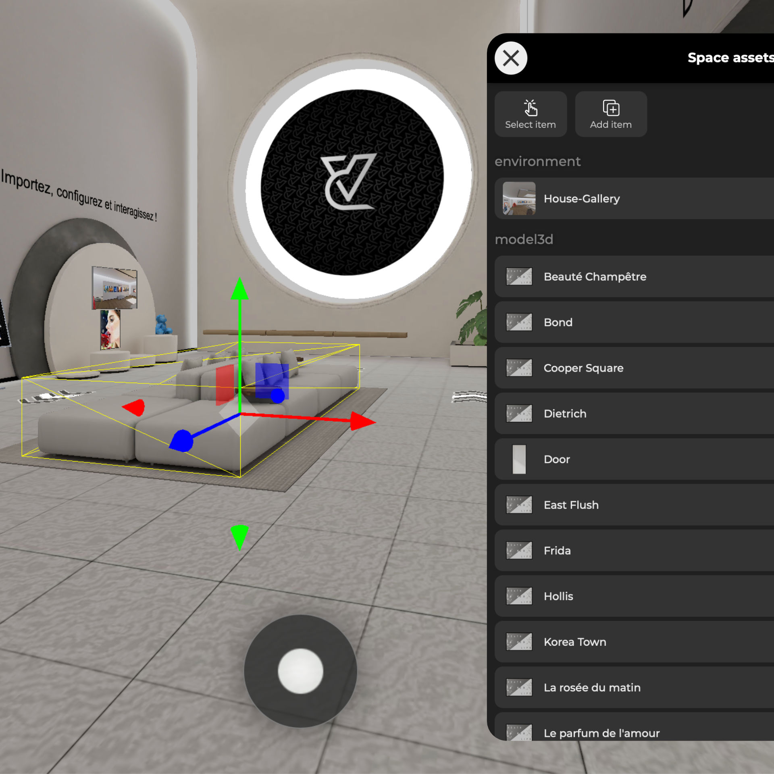This screenshot has height=774, width=774.
Task: Select the Bond model entry
Action: (x=558, y=322)
